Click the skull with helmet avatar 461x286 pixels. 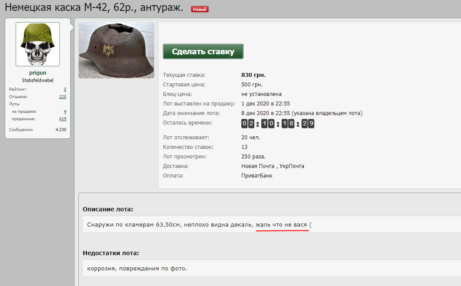(x=38, y=44)
